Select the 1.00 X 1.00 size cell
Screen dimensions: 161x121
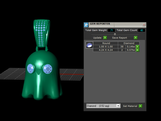[x=106, y=47]
